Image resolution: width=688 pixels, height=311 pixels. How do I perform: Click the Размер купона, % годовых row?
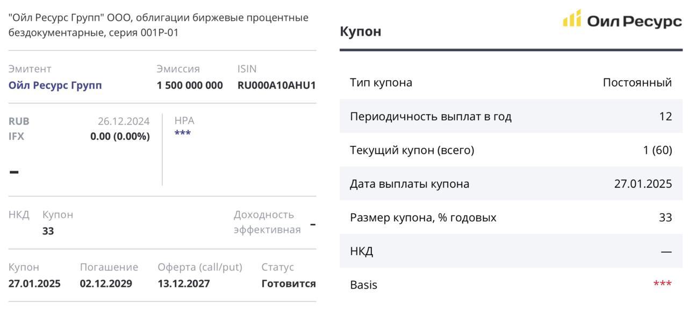(x=511, y=217)
